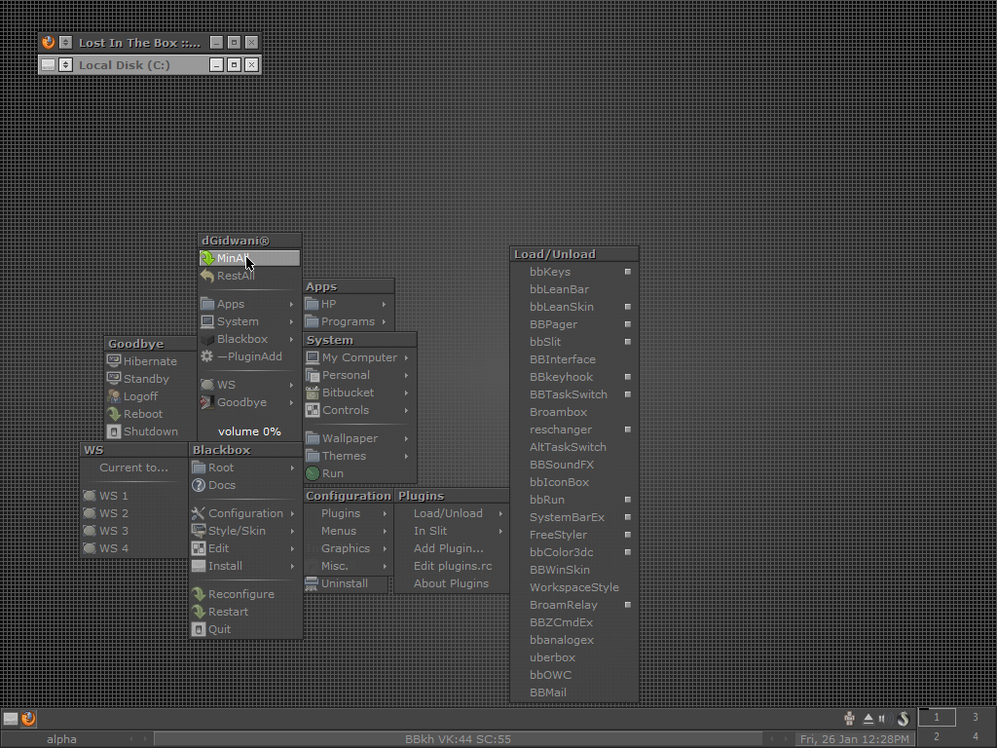997x748 pixels.
Task: Unload the bbKeys plugin checkbox
Action: coord(628,272)
